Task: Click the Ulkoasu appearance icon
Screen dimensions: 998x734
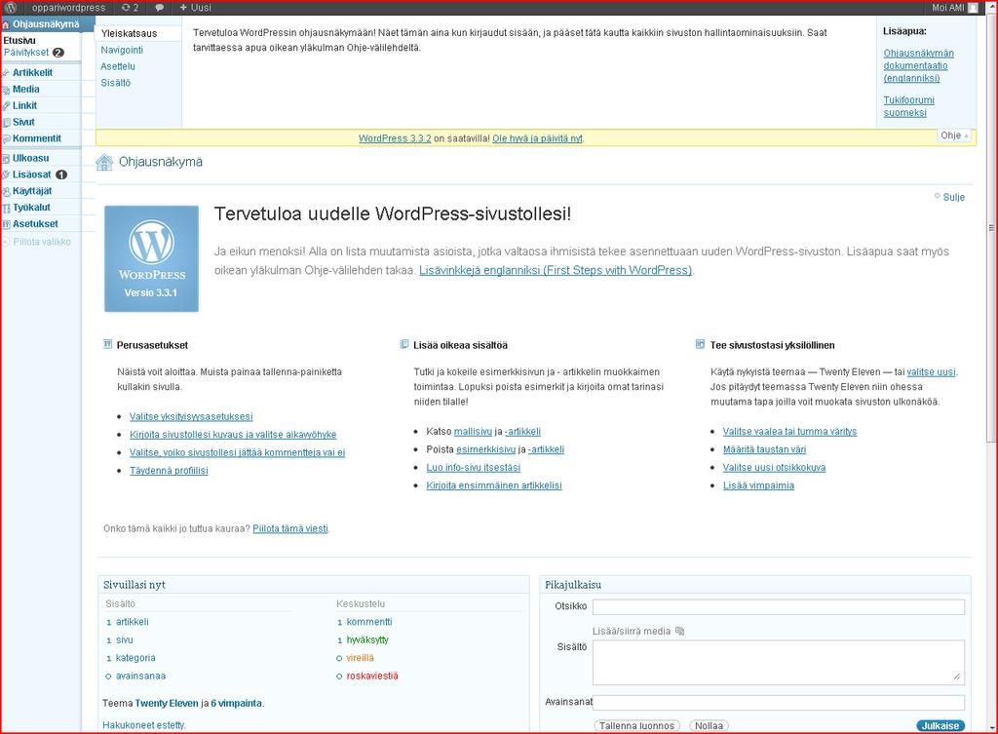Action: click(x=6, y=159)
